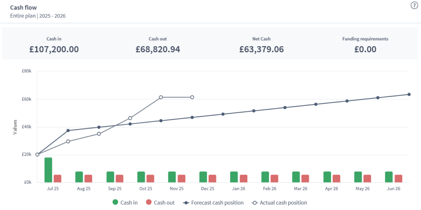This screenshot has width=421, height=210.
Task: Click the Mar 26 Cash in bar
Action: pos(296,177)
